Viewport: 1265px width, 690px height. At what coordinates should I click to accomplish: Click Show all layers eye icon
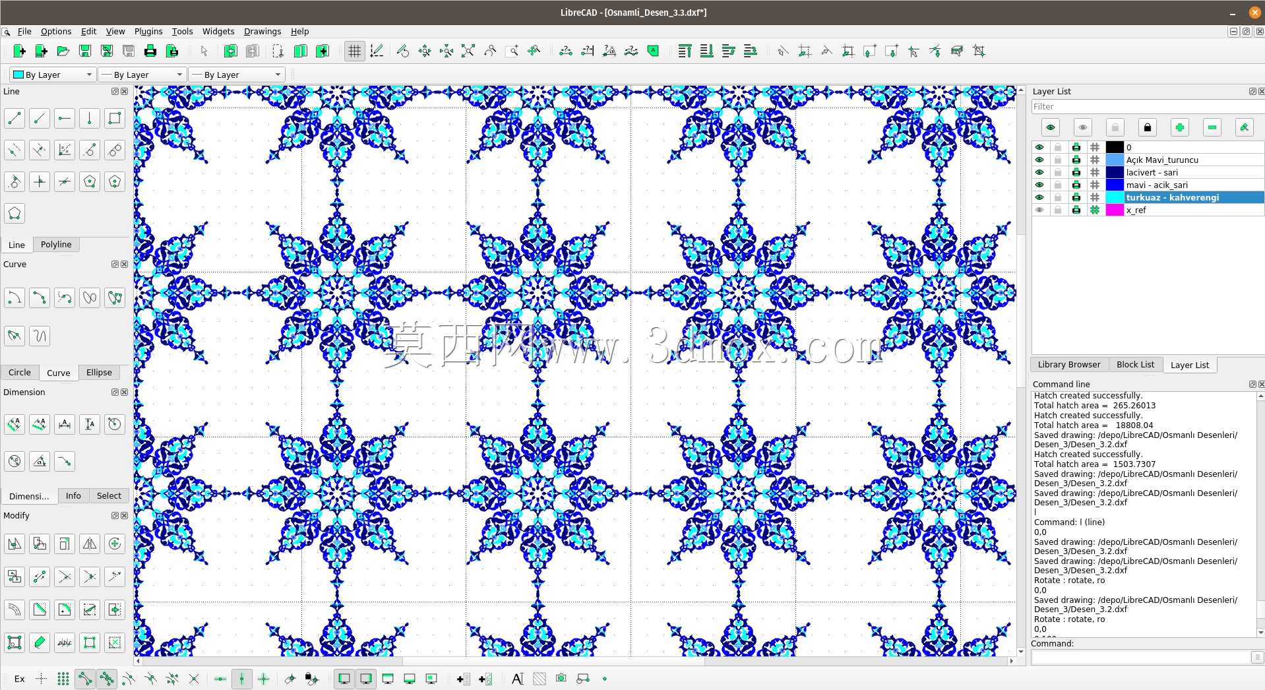coord(1051,127)
